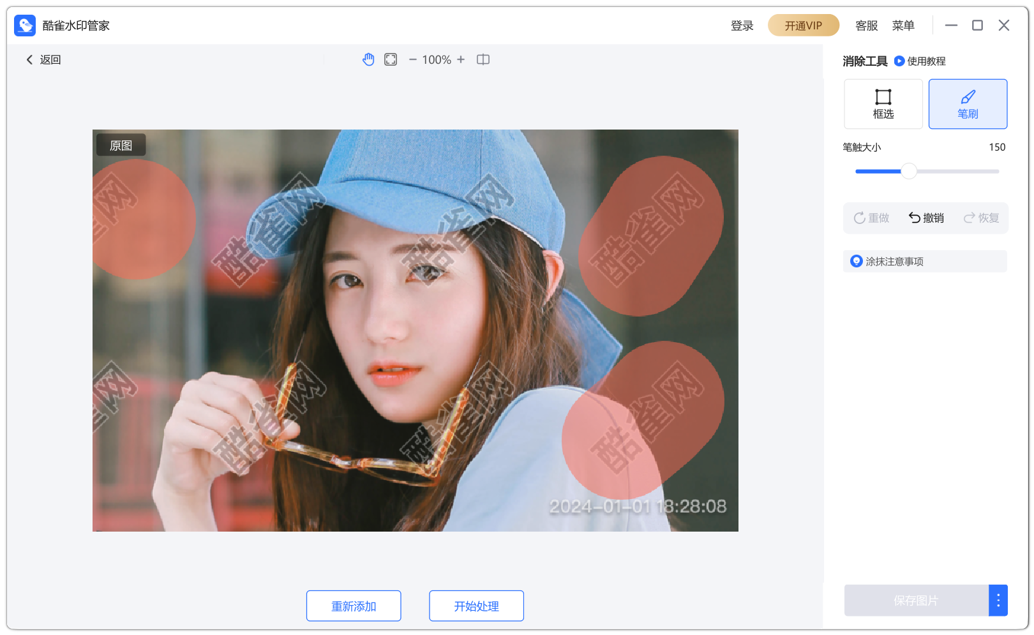Viewport: 1034px width, 635px height.
Task: Open save options three-dot dropdown
Action: [x=998, y=601]
